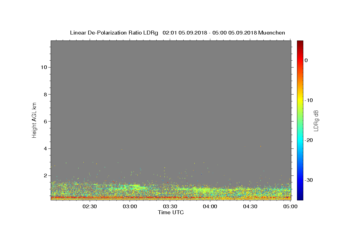Select the colorbar tick label -20

click(x=309, y=140)
